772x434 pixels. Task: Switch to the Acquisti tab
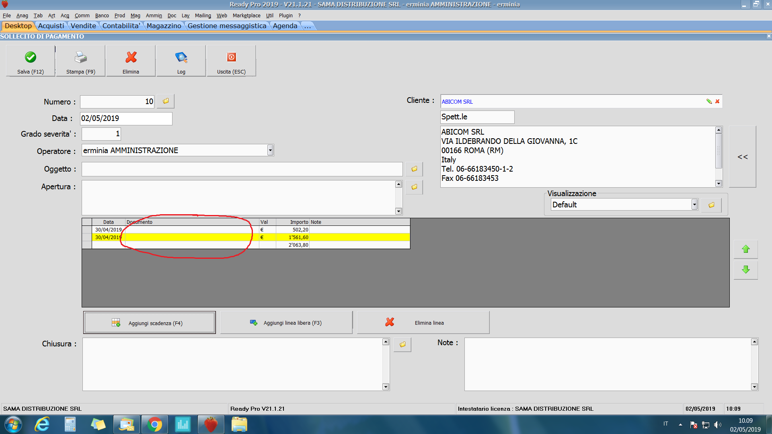click(51, 26)
